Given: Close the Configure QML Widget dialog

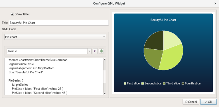Looking at the screenshot, I should coord(215,3).
